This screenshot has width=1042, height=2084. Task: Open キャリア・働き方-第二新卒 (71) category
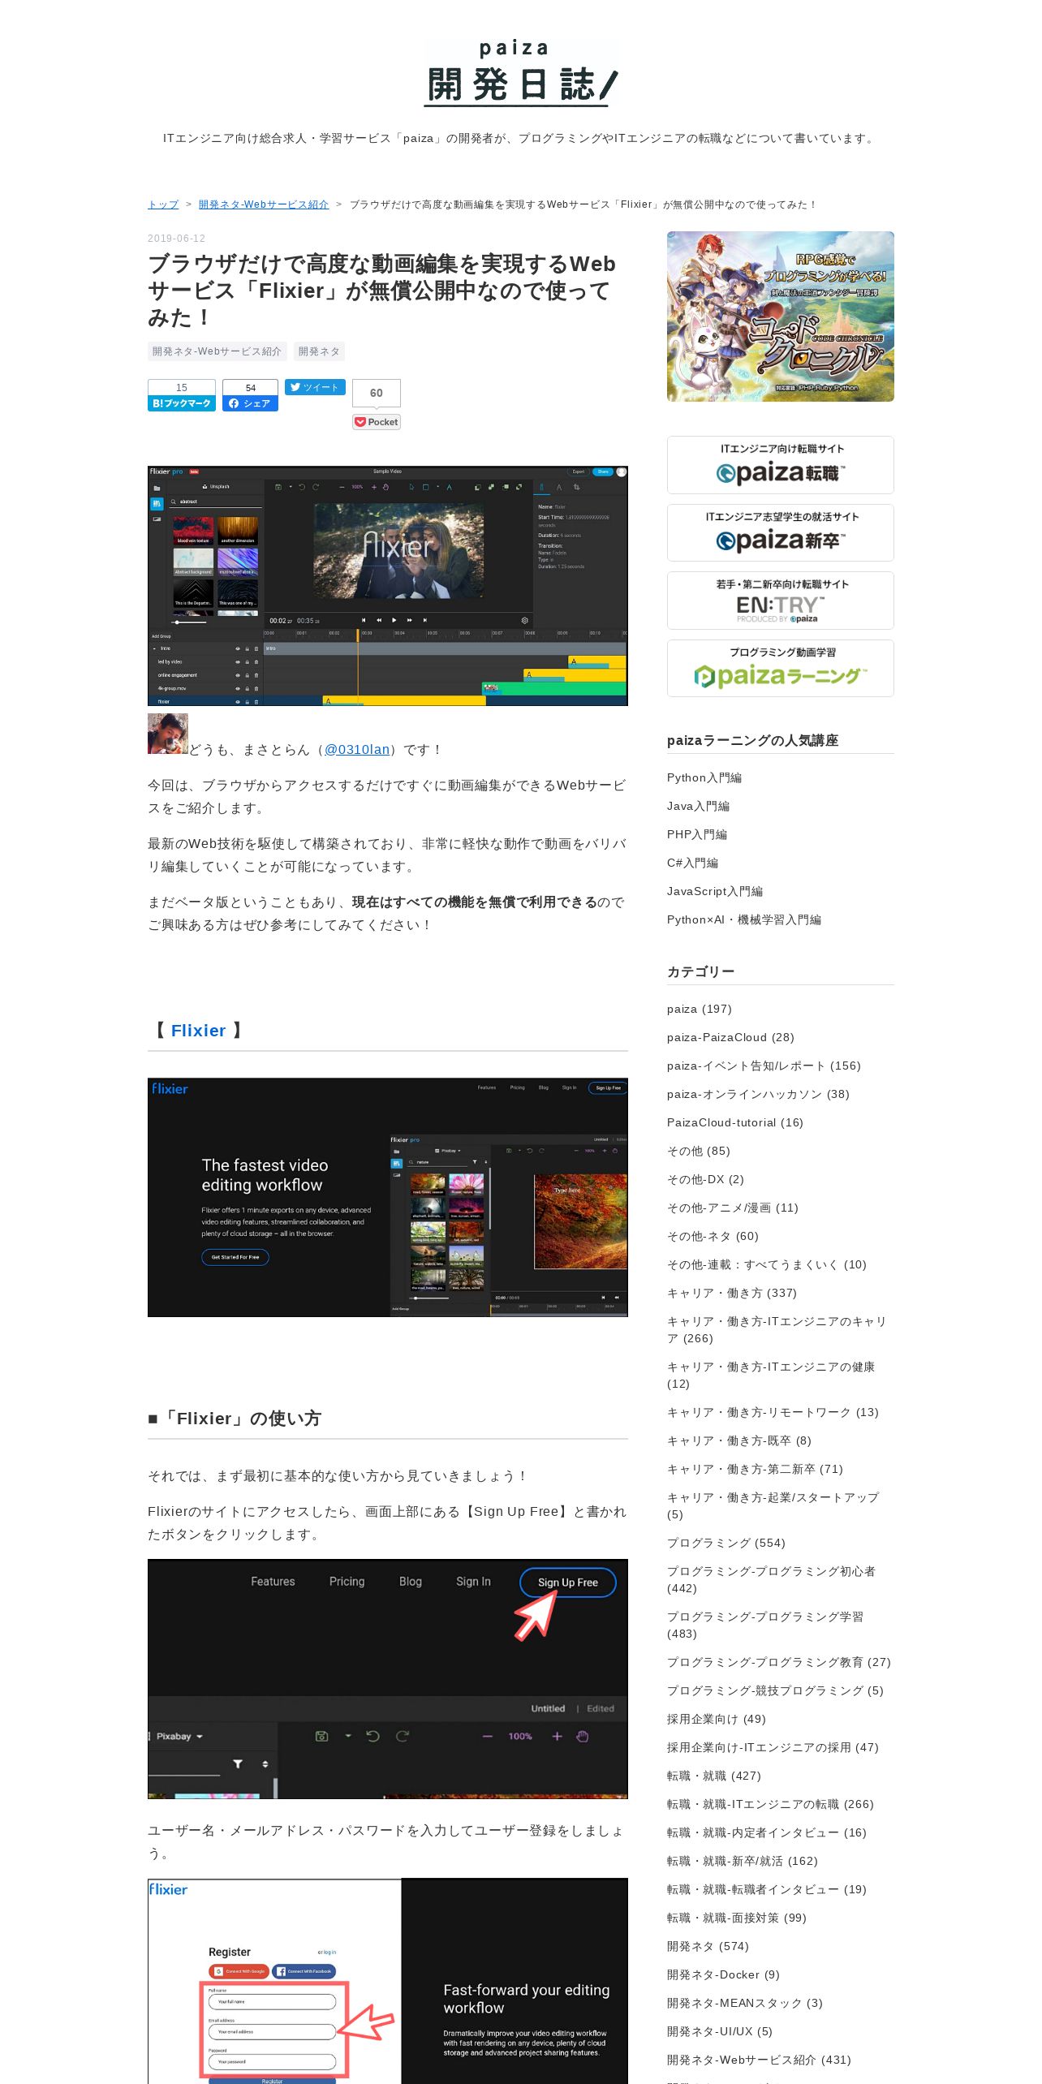(755, 1469)
